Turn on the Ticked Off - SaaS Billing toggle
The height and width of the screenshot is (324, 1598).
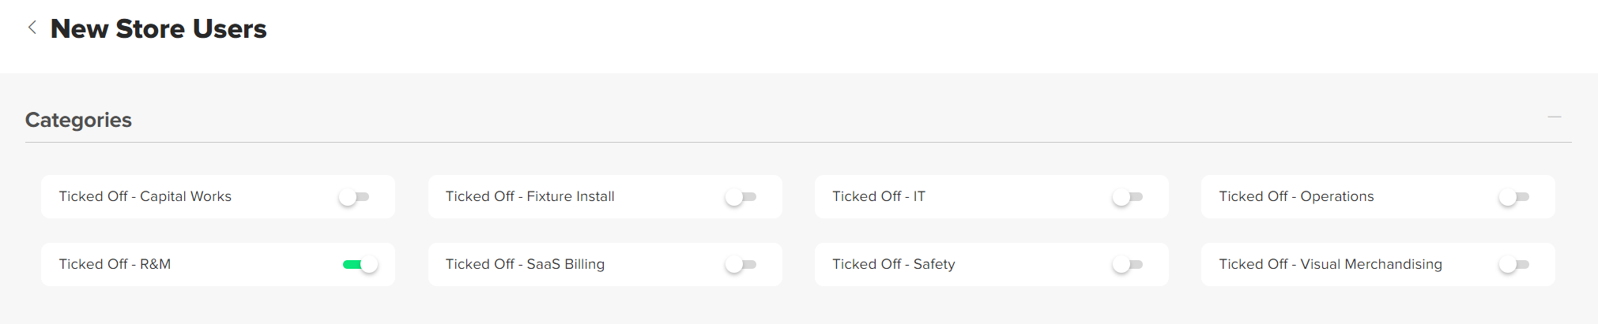coord(741,265)
